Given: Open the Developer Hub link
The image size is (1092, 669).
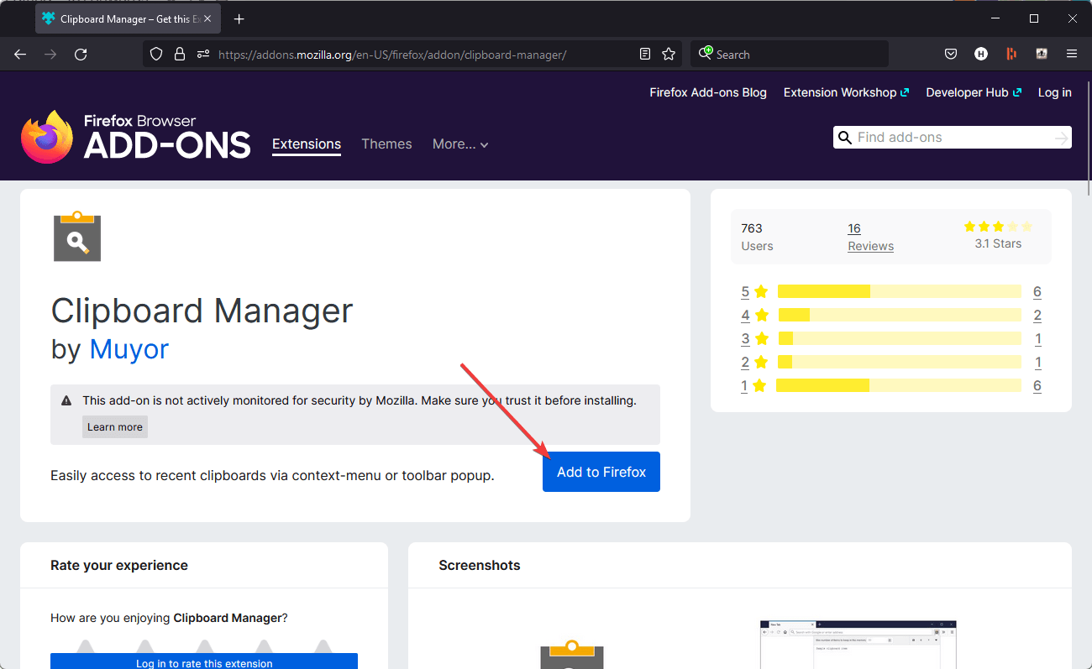Looking at the screenshot, I should 974,92.
